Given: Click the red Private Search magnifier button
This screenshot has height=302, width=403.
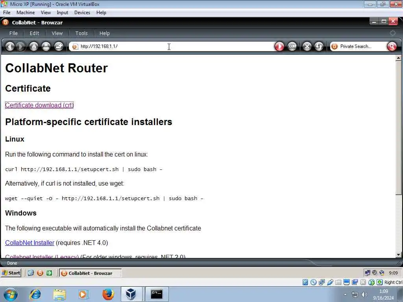Looking at the screenshot, I should (x=392, y=46).
